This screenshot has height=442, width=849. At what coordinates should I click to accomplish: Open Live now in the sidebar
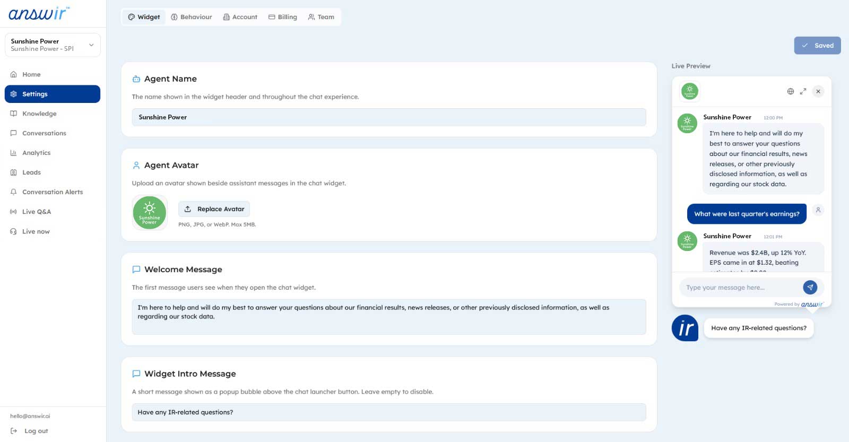coord(53,231)
